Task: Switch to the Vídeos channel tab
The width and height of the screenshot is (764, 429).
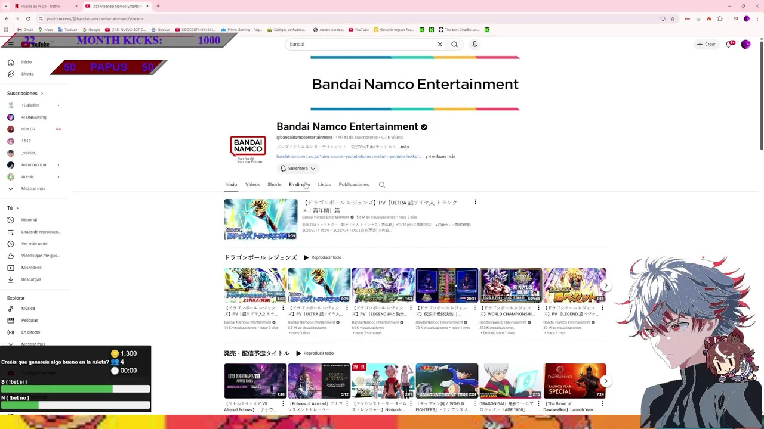Action: [252, 185]
